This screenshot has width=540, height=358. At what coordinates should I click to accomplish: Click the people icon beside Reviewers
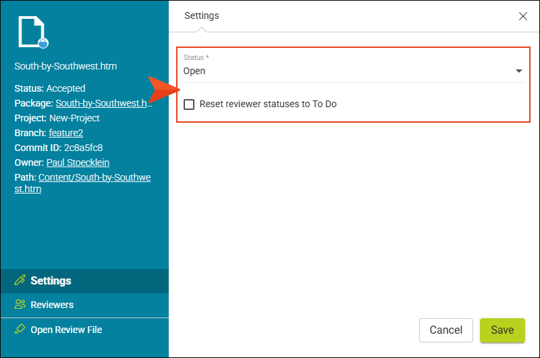pos(20,304)
